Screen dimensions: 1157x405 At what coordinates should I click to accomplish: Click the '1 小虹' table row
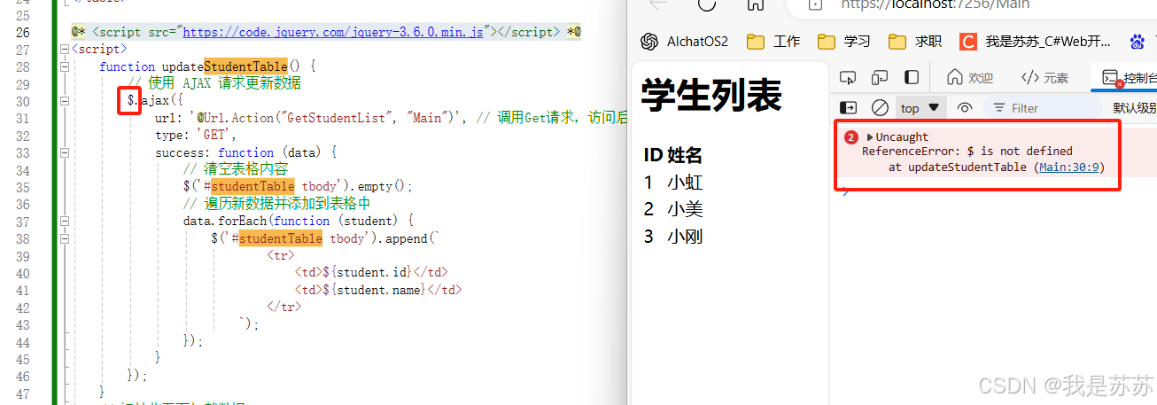[673, 183]
